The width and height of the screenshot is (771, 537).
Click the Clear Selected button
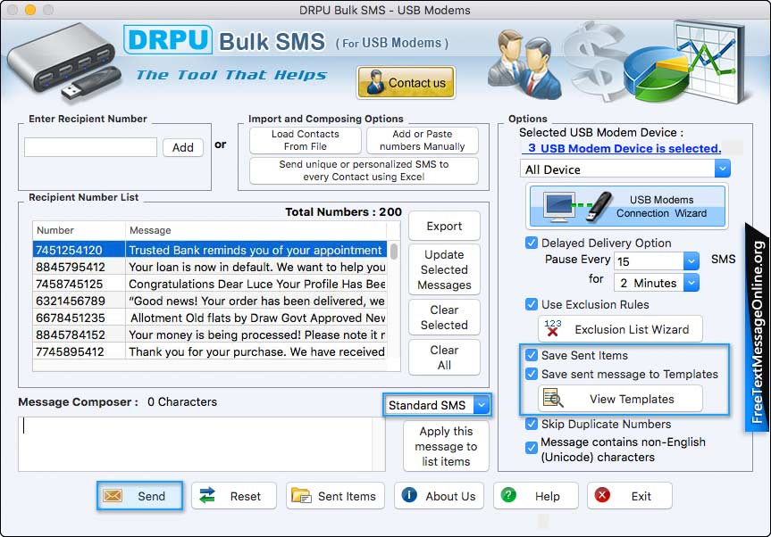point(444,318)
